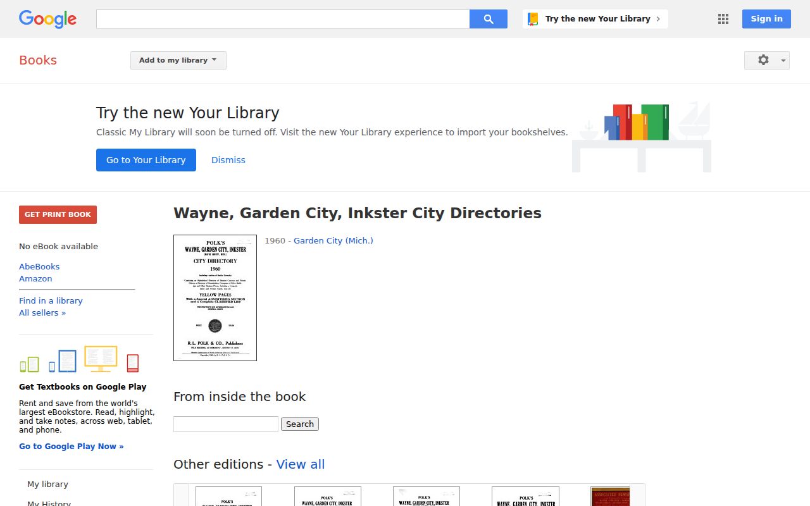Click the No eBook available text

pos(58,246)
